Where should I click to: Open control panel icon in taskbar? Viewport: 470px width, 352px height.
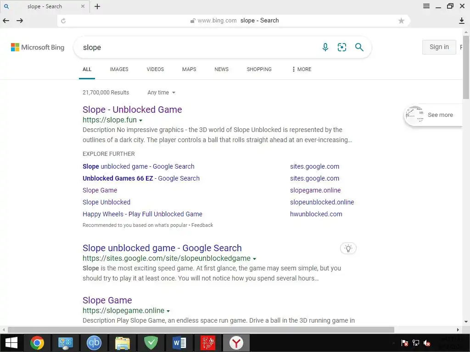coord(66,343)
